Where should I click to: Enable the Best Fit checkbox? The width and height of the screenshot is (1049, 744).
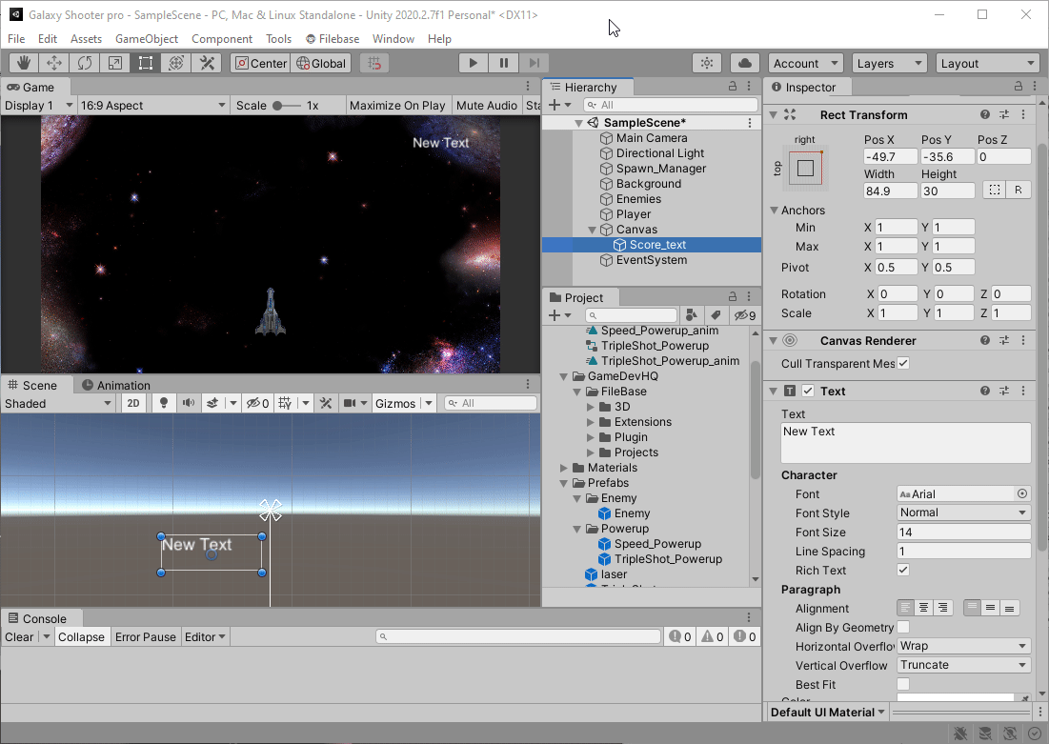[903, 684]
